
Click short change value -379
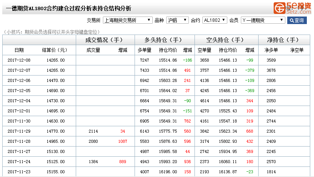(250, 70)
